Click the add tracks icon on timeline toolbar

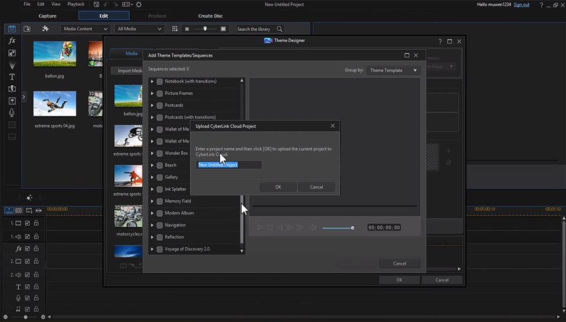(29, 210)
